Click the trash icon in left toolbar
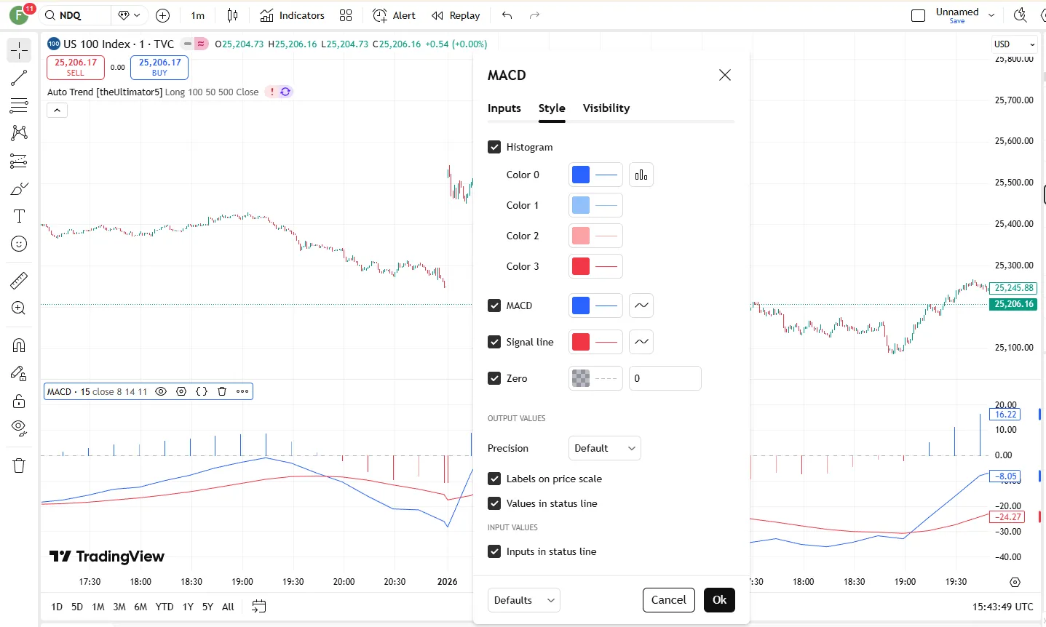Viewport: 1046px width, 627px height. coord(19,466)
